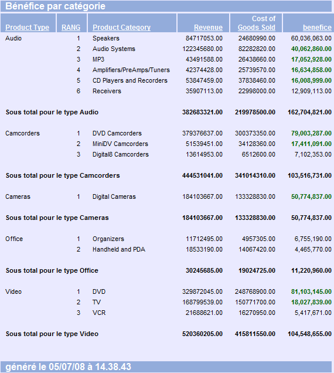Sort by the Revenue column header
Image resolution: width=334 pixels, height=373 pixels.
pyautogui.click(x=208, y=28)
